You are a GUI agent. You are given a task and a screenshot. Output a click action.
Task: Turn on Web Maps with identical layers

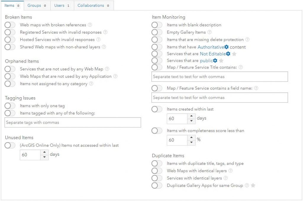(x=157, y=171)
